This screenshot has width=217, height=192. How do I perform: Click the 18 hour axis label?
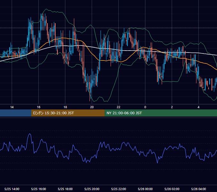click(x=65, y=107)
